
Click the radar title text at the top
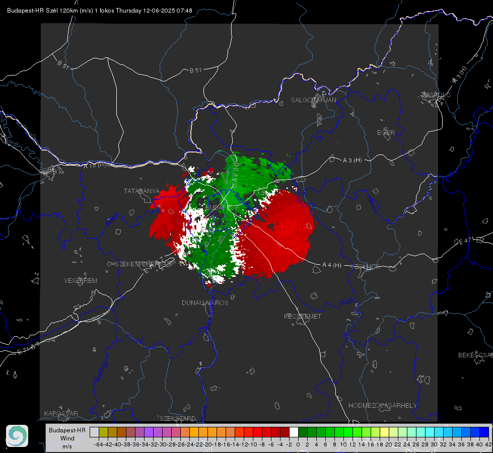tap(100, 11)
